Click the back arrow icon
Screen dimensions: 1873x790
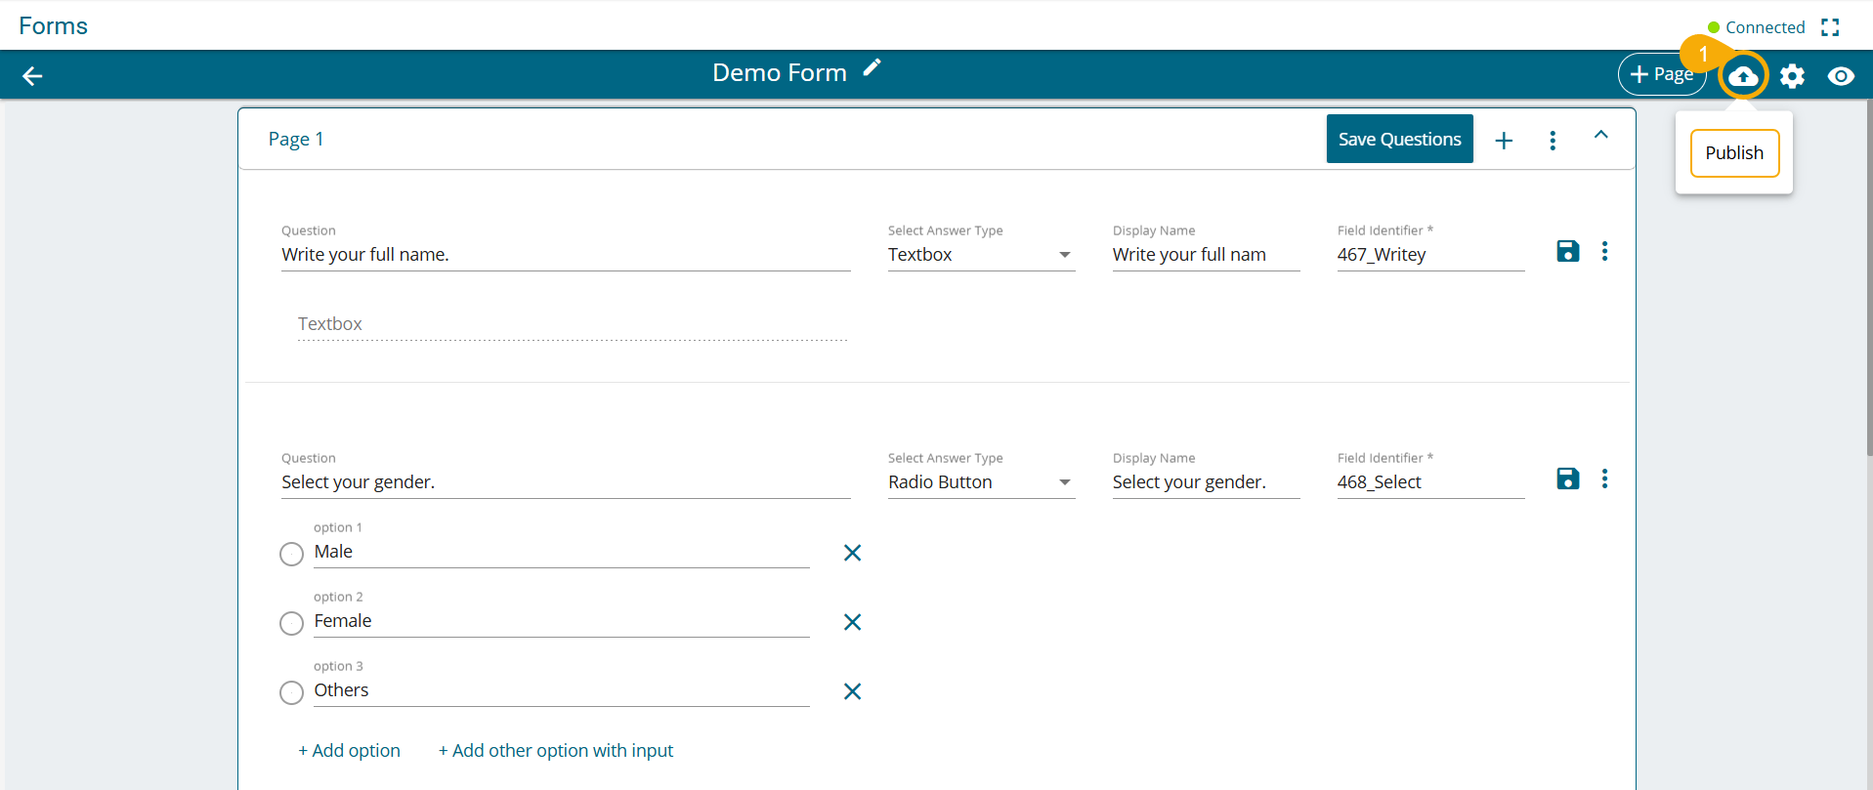click(32, 76)
